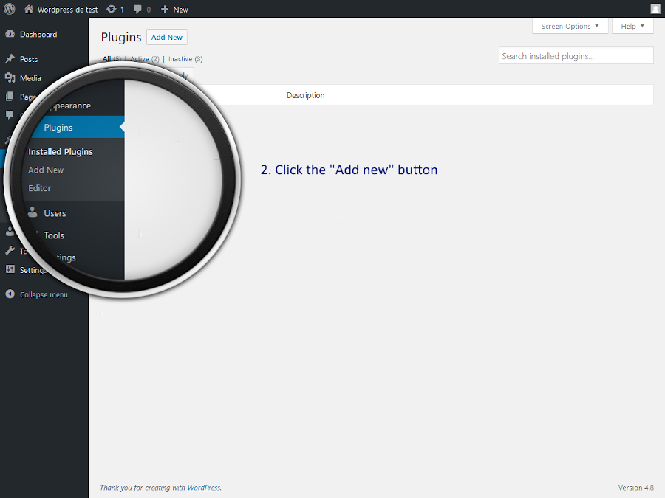Screen dimensions: 665x498
Task: Click the user avatar in top-right corner
Action: tap(655, 9)
